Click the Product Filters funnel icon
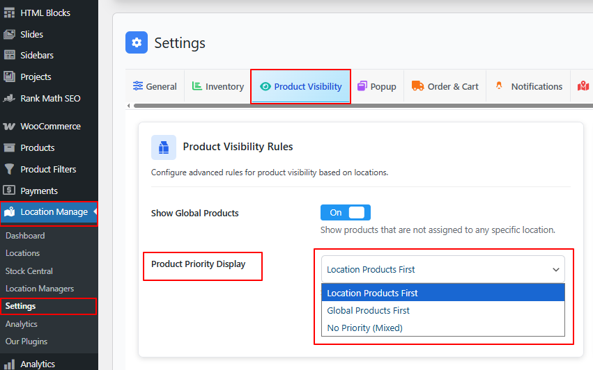This screenshot has height=370, width=593. tap(10, 169)
